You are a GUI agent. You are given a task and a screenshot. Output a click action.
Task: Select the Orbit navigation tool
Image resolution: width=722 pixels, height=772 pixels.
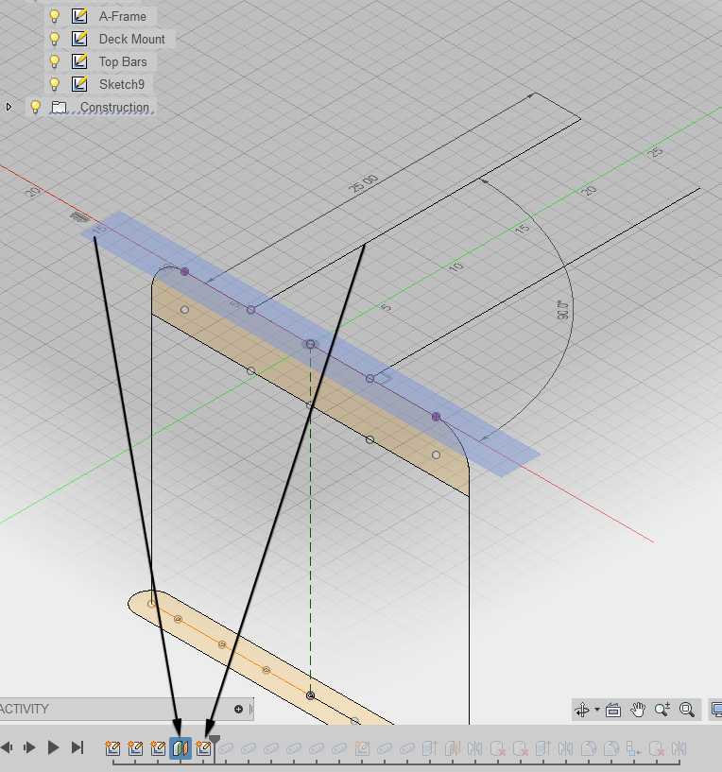pos(581,710)
